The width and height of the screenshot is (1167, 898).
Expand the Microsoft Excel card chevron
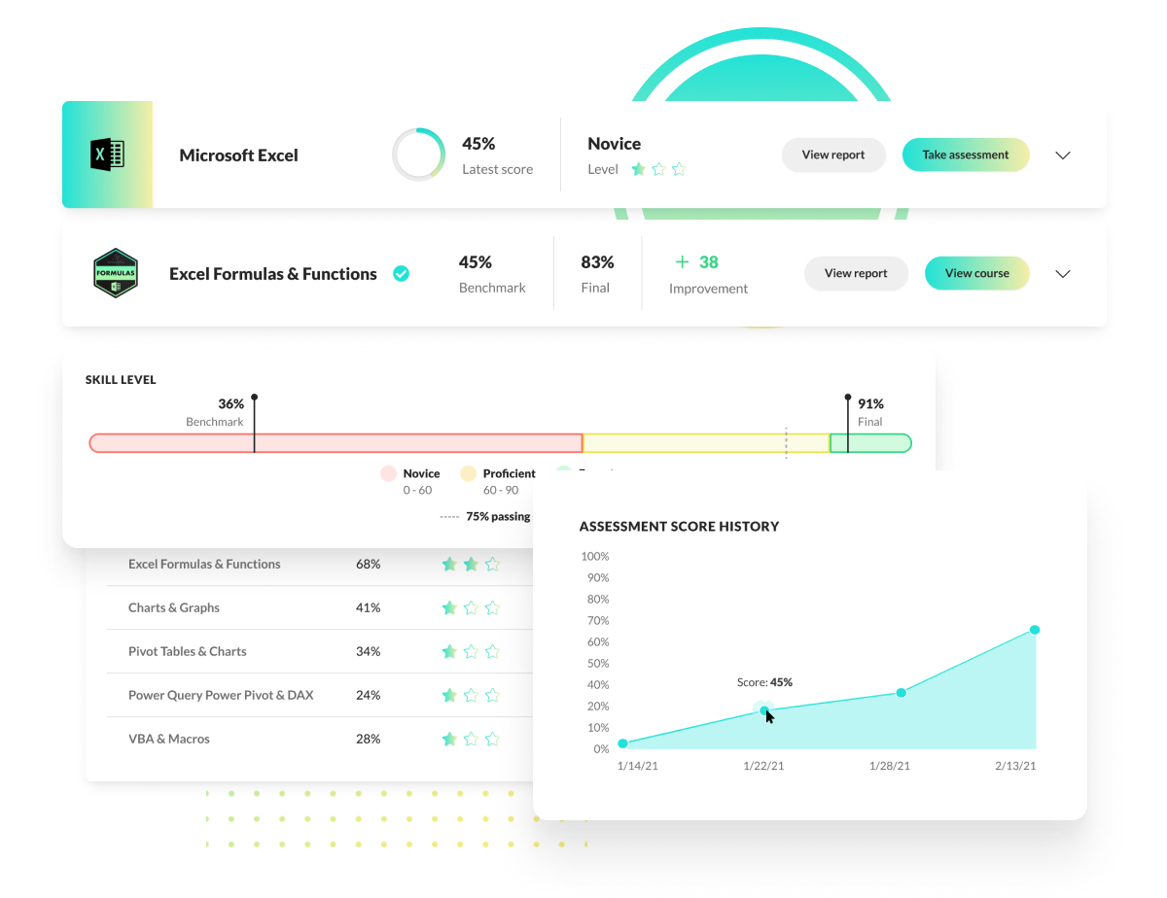1063,155
